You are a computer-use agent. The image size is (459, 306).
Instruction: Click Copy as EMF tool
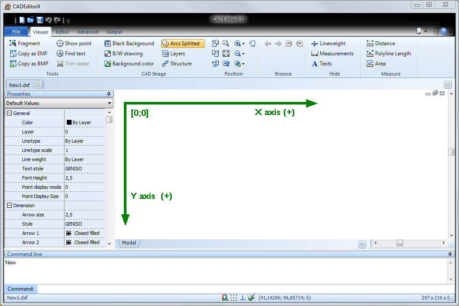[29, 54]
